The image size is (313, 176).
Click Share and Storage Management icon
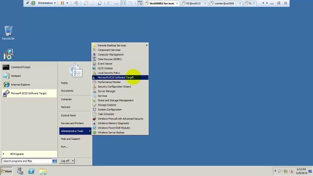[94, 100]
